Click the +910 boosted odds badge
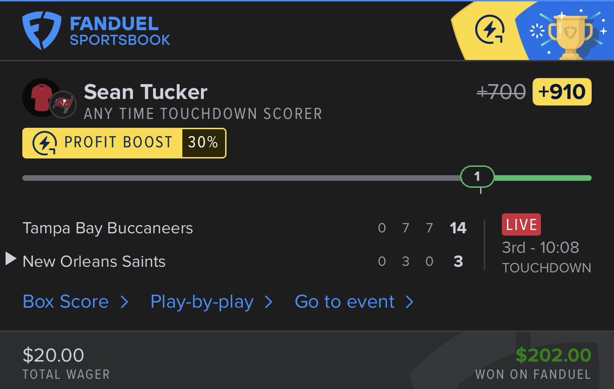The height and width of the screenshot is (389, 614). pyautogui.click(x=562, y=92)
